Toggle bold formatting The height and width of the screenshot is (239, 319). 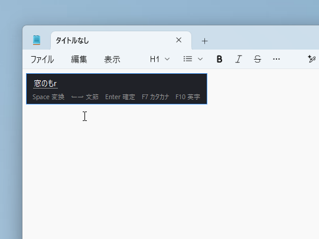point(219,59)
